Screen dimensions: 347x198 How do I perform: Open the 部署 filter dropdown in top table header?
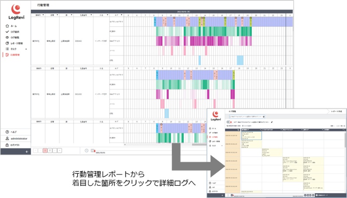(57, 15)
